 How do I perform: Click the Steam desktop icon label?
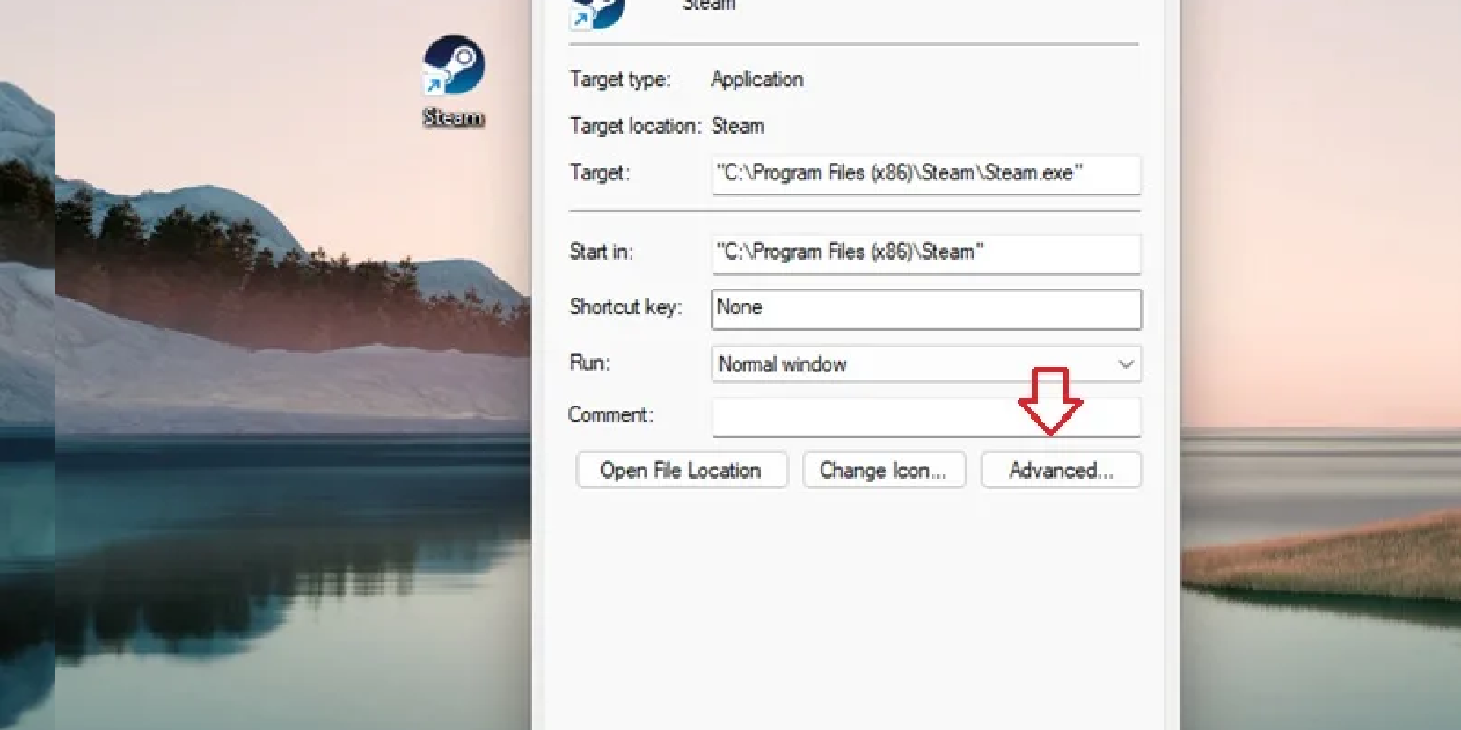pos(453,118)
